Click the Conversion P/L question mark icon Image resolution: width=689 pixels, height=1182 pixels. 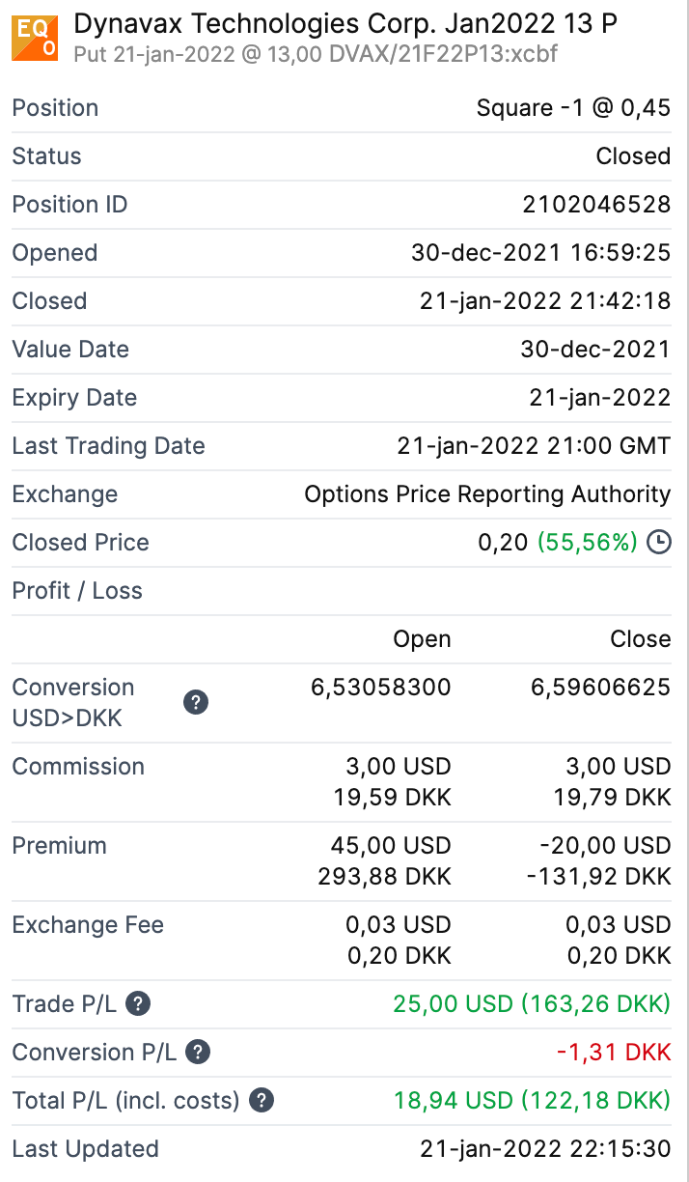[198, 1052]
